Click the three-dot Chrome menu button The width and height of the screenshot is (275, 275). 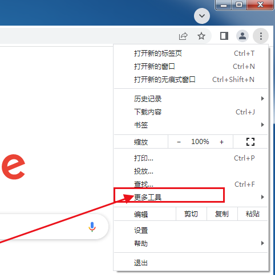[x=261, y=36]
